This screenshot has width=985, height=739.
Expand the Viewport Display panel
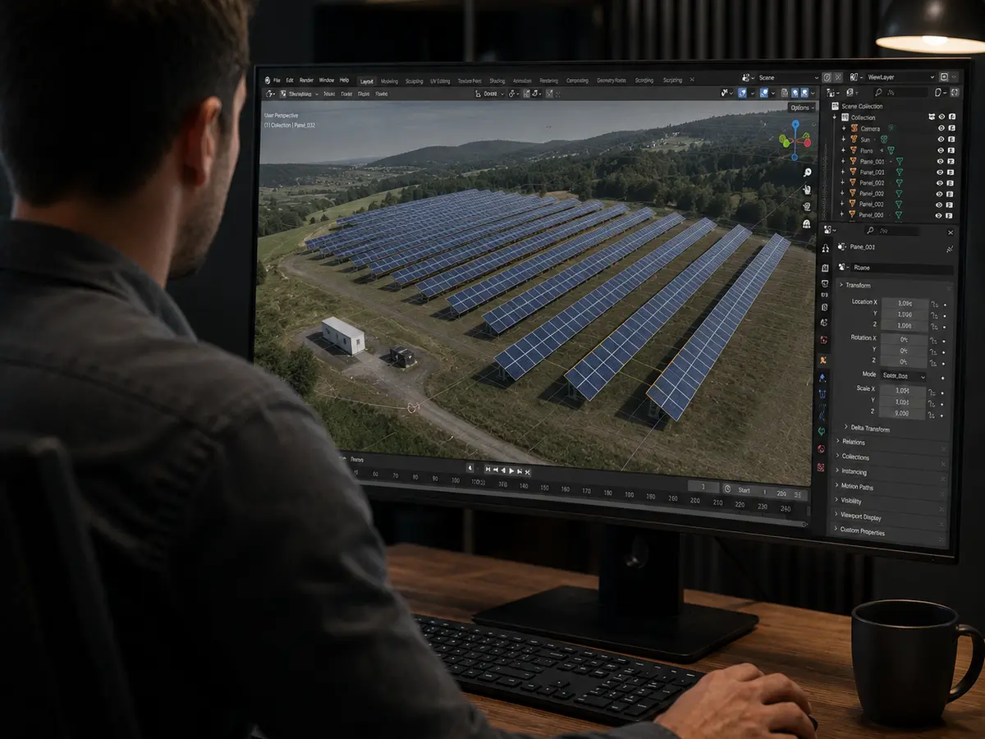[x=859, y=516]
